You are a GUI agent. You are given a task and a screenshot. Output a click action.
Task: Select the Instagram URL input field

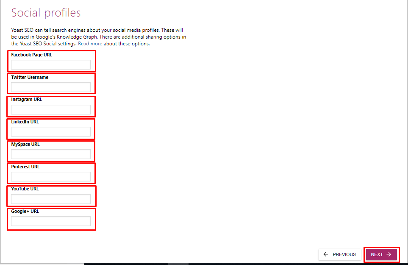click(x=51, y=109)
